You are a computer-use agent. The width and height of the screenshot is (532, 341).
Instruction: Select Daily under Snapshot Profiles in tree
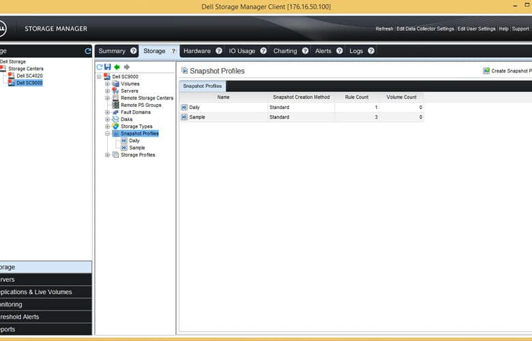[x=134, y=140]
